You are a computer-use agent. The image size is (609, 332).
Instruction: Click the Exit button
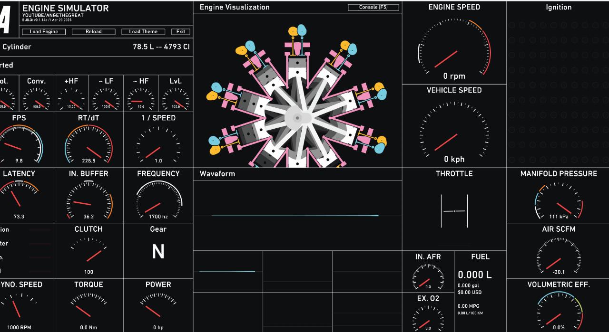pyautogui.click(x=180, y=32)
